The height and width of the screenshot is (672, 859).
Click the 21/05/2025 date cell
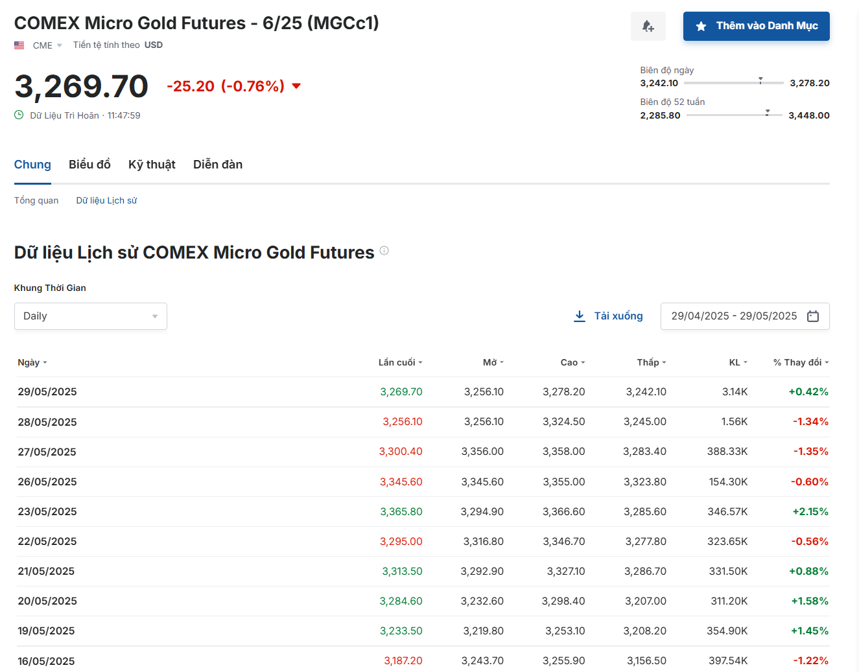pyautogui.click(x=46, y=571)
